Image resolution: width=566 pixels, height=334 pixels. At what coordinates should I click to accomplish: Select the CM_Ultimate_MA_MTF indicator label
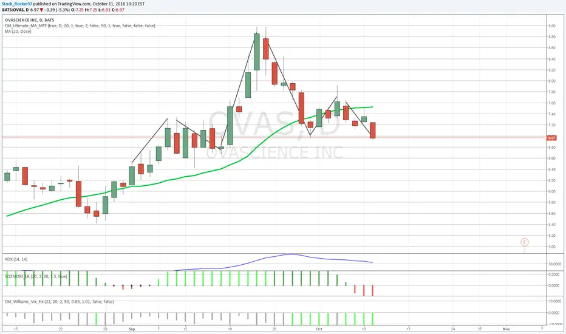80,26
